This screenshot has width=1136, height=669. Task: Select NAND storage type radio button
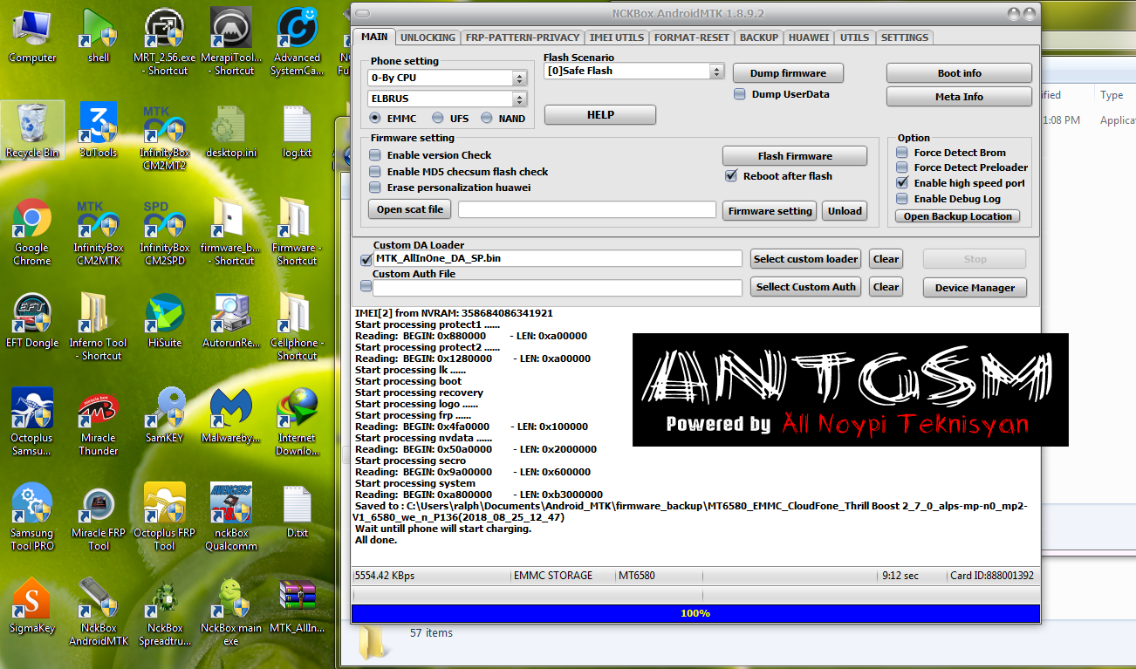486,118
